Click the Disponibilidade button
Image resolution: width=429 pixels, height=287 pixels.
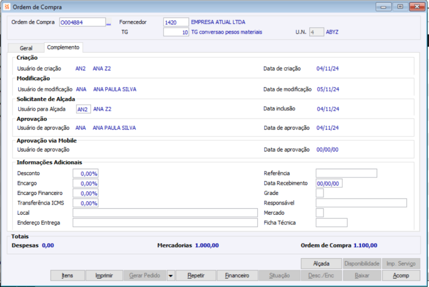[361, 263]
